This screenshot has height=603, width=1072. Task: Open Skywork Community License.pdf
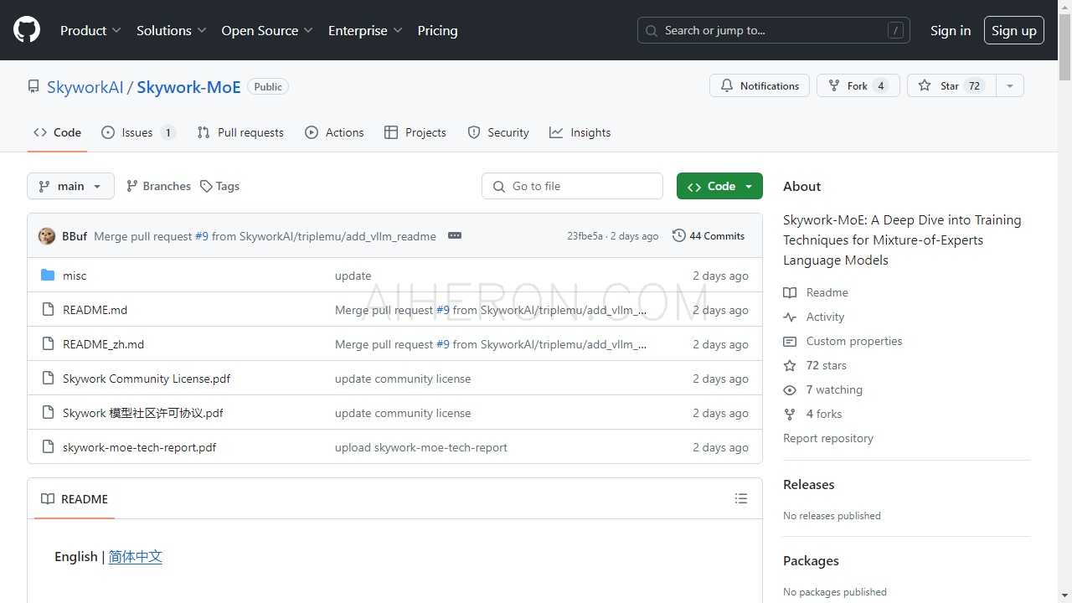coord(147,379)
